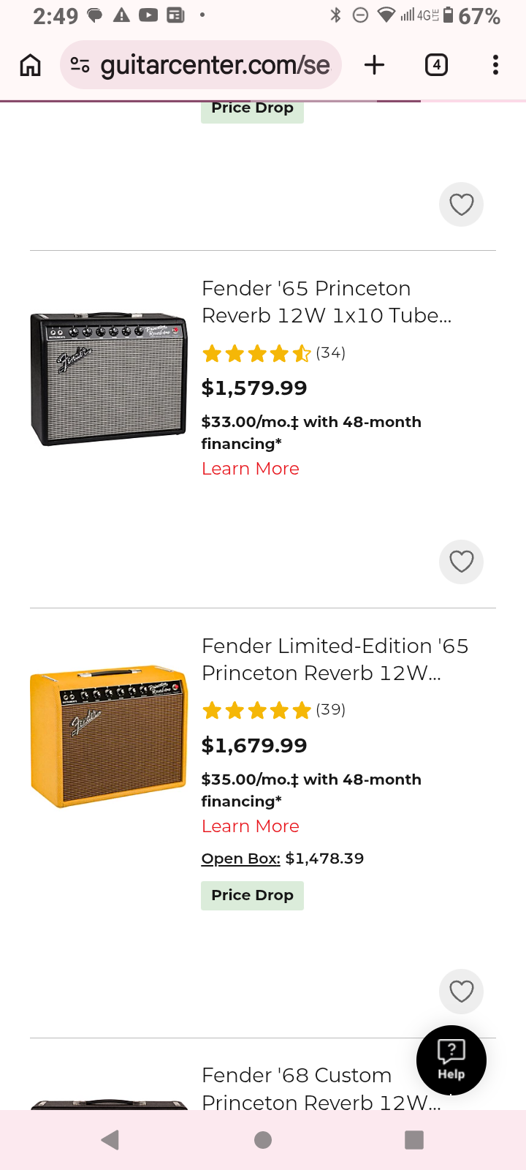Open Fender '68 Custom Princeton Reverb listing
This screenshot has width=526, height=1170.
click(321, 1088)
